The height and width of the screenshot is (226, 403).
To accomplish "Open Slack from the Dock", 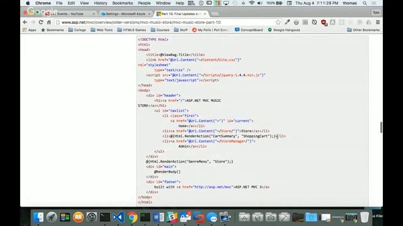I will pyautogui.click(x=172, y=217).
